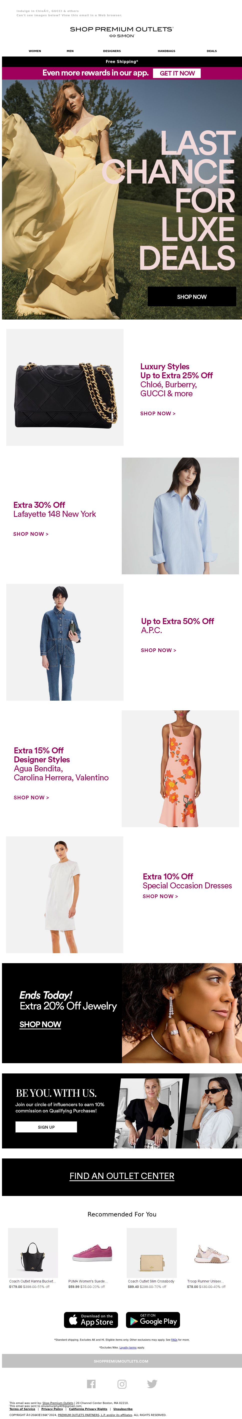This screenshot has height=1419, width=242.
Task: Tap the Download on the App Store badge
Action: pyautogui.click(x=91, y=1320)
